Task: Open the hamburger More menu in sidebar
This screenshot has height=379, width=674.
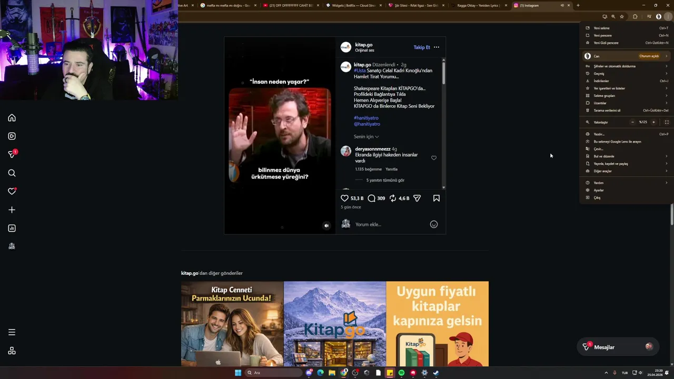Action: pyautogui.click(x=12, y=332)
